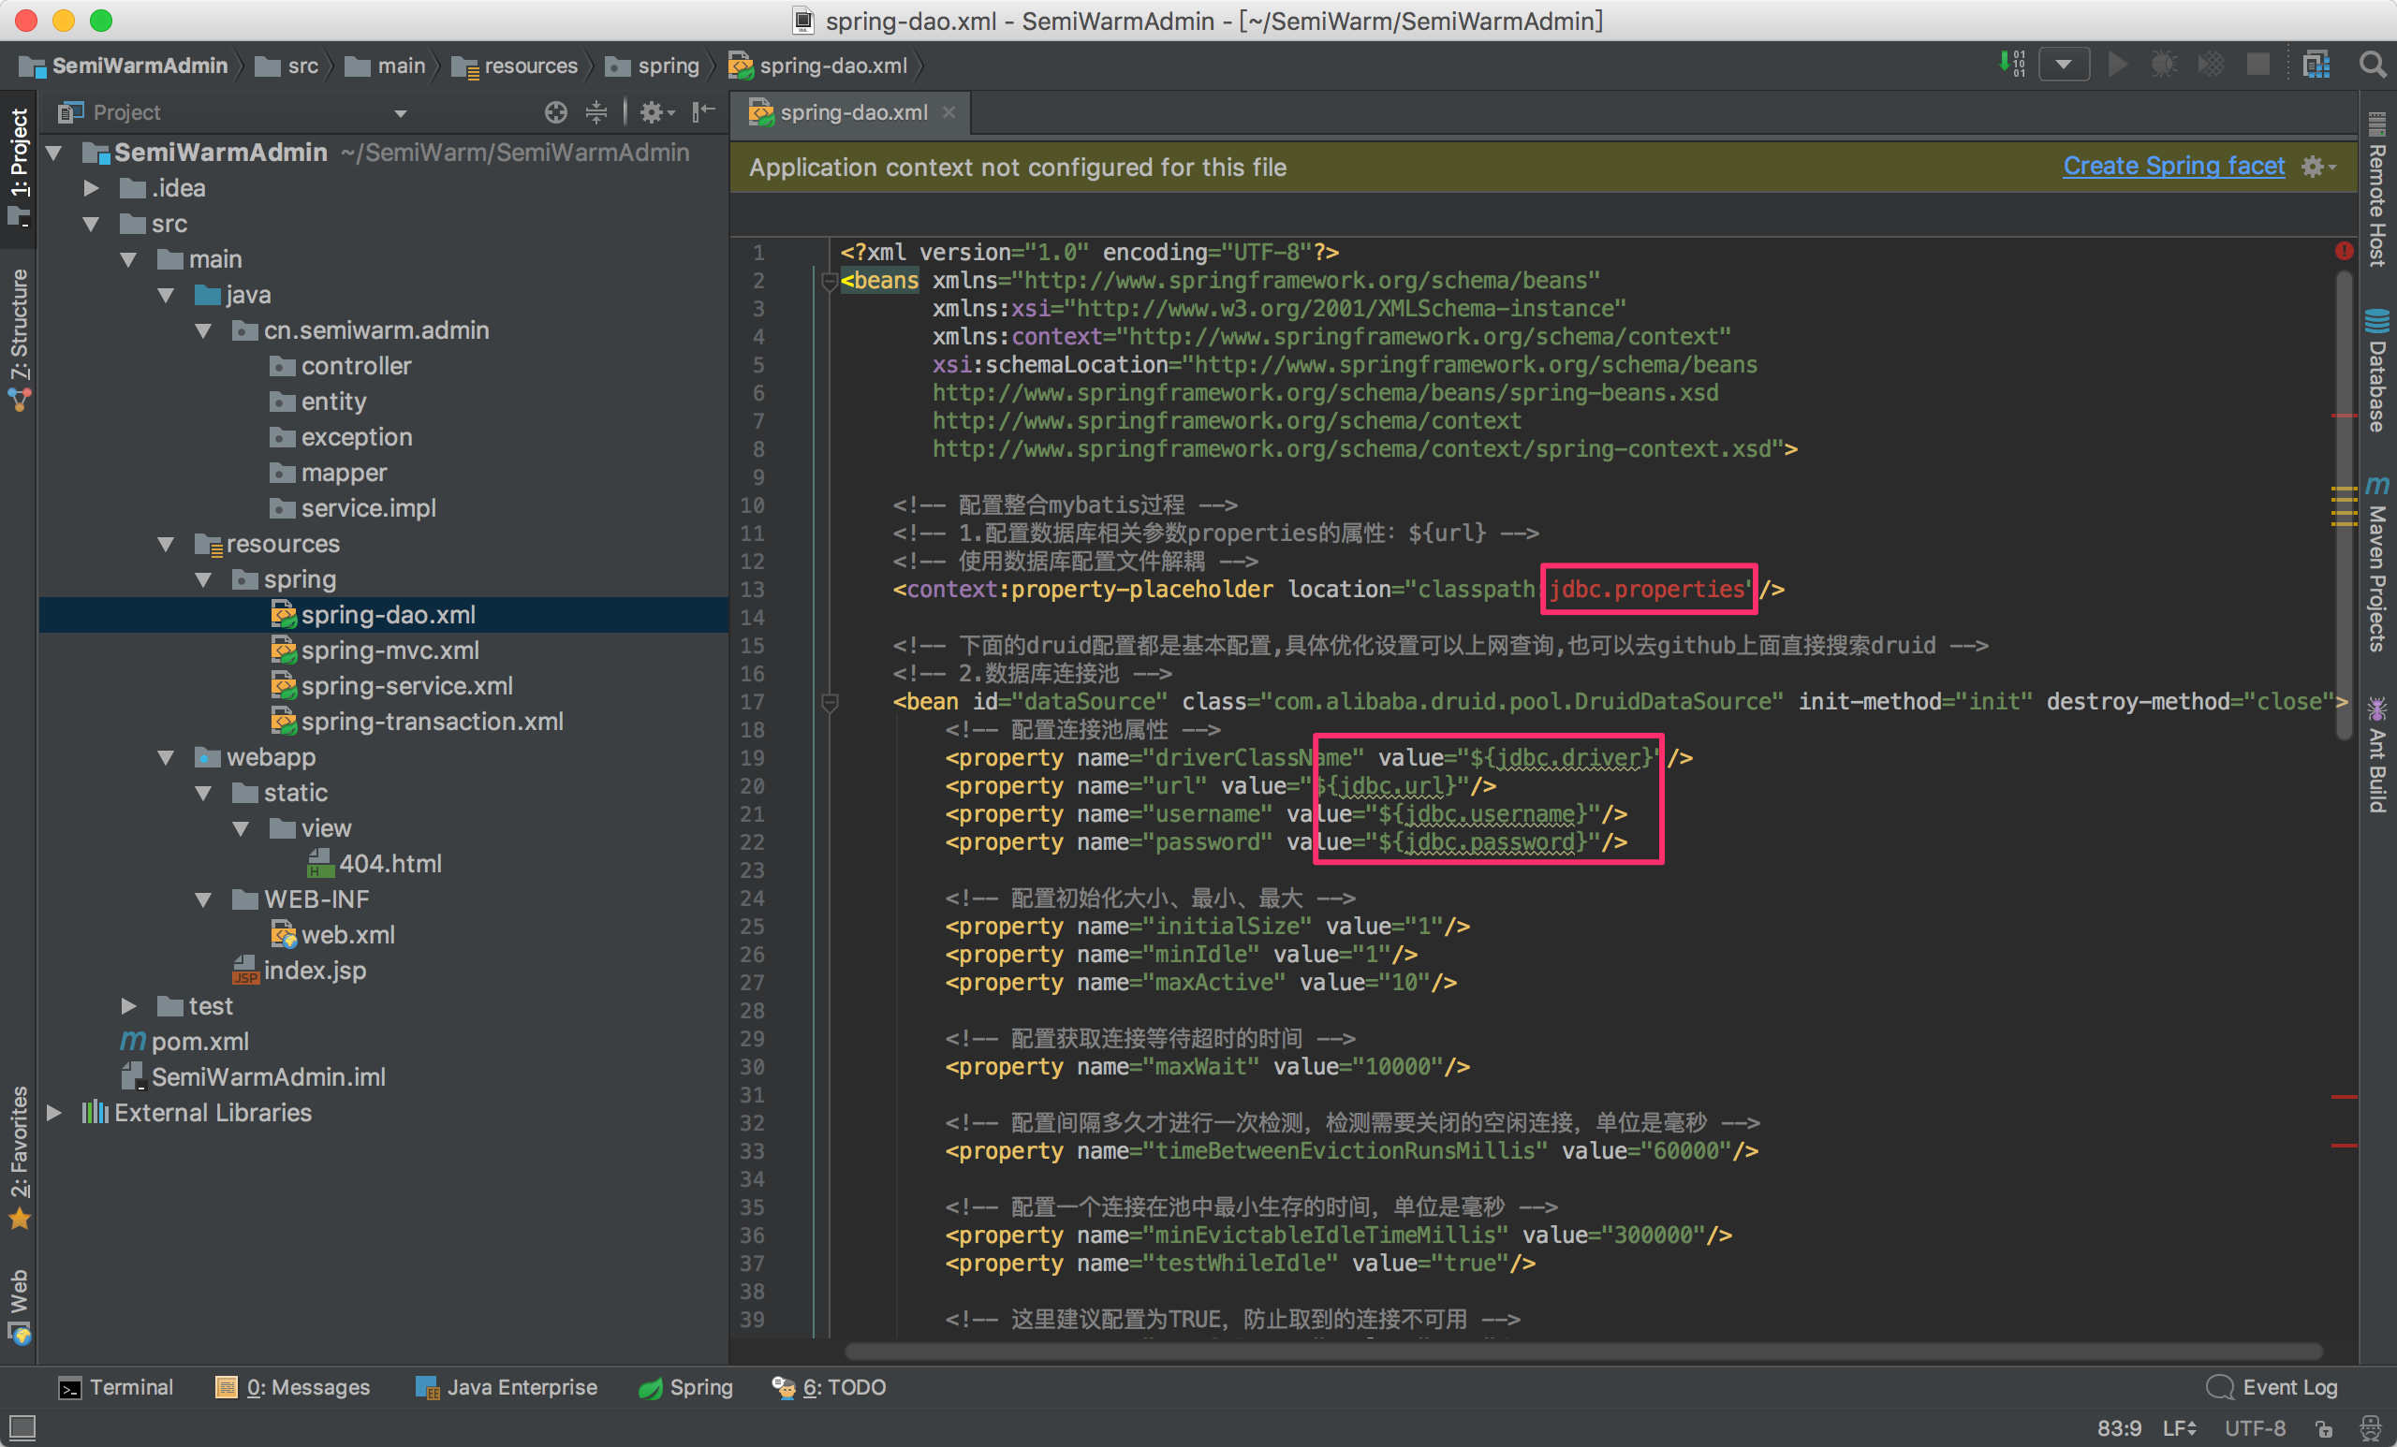Click the Run play button in toolbar
2397x1447 pixels.
click(2118, 66)
